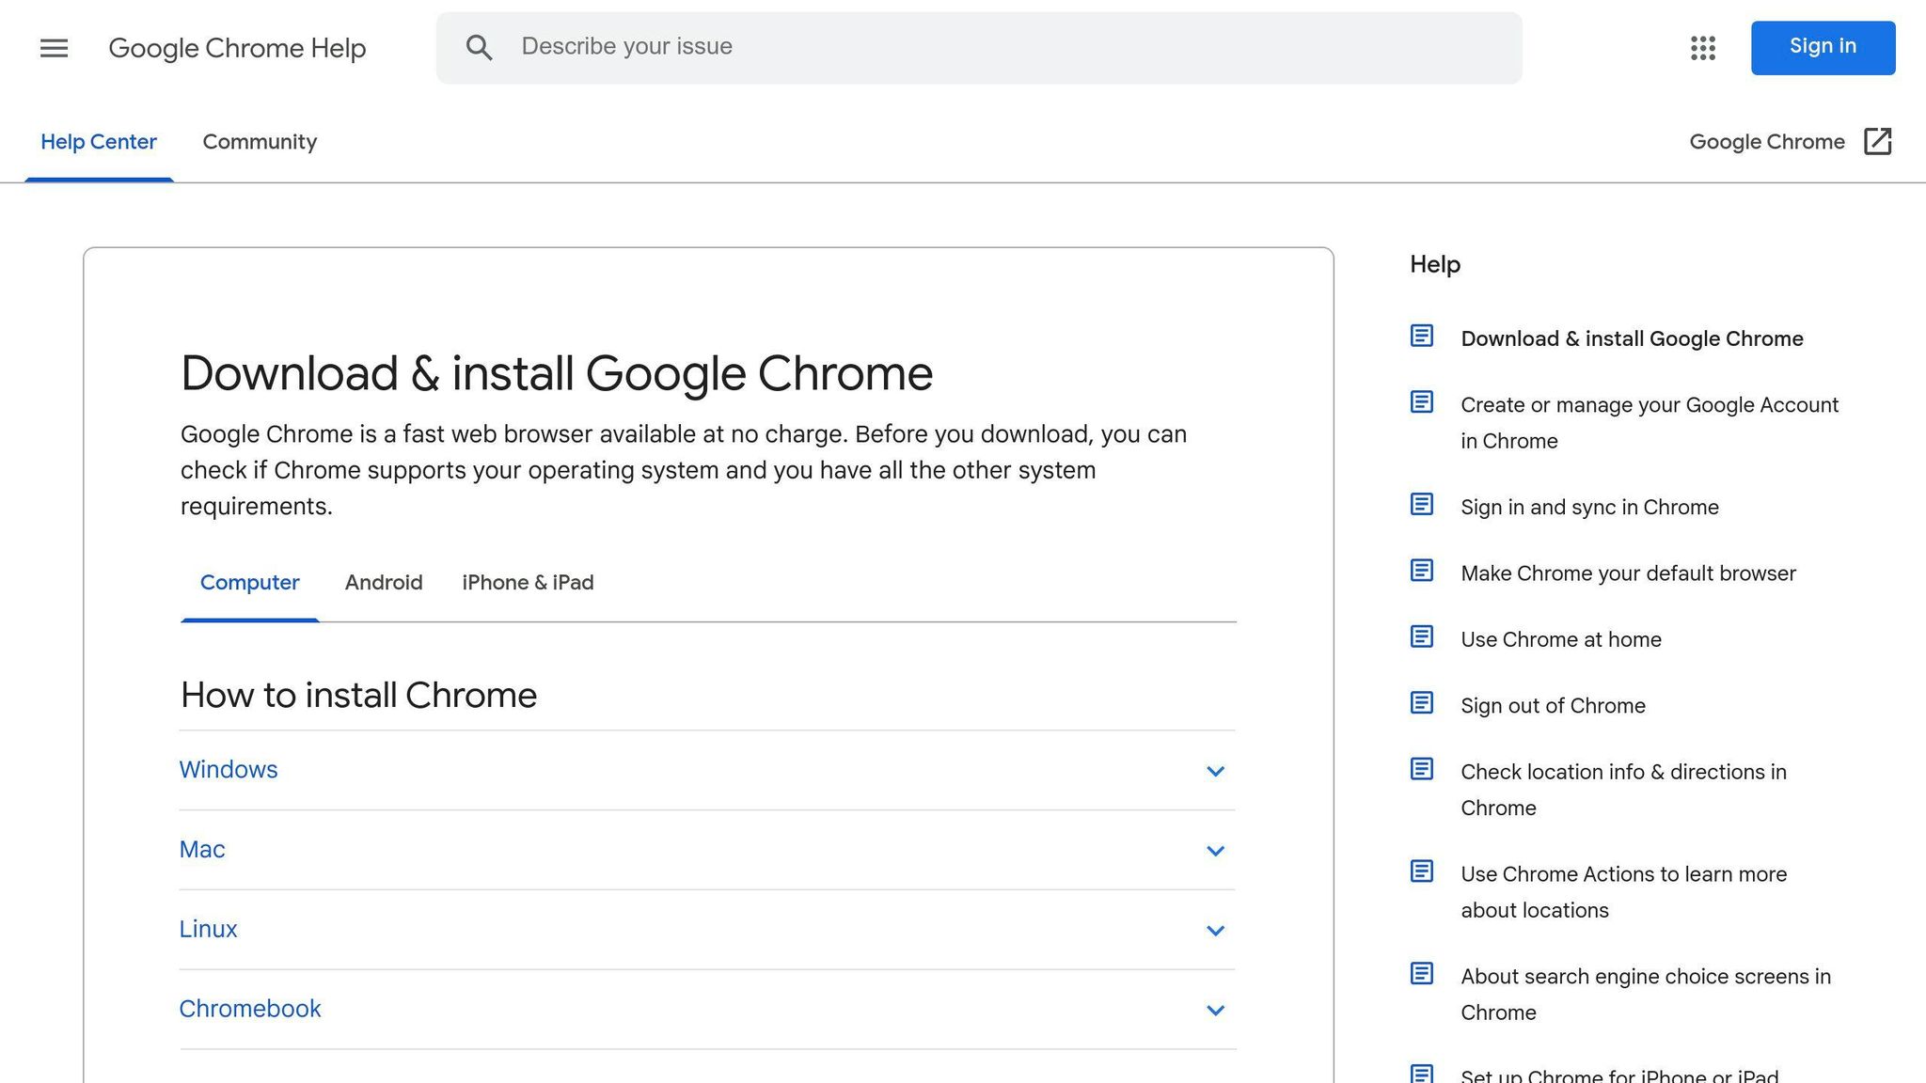Screen dimensions: 1926x1083
Task: Open Use Chrome at home article
Action: point(1560,639)
